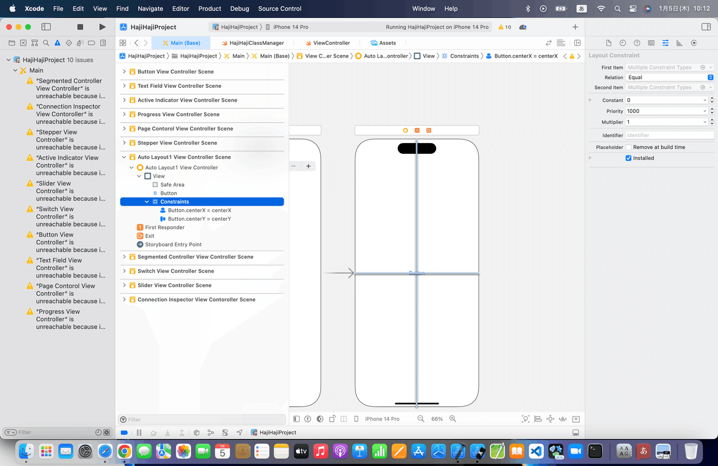Viewport: 718px width, 466px height.
Task: Open the Debug navigator icon
Action: [x=80, y=43]
